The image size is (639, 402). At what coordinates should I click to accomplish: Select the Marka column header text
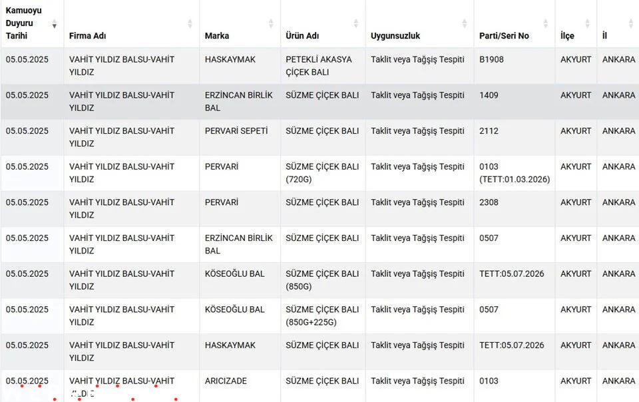217,36
